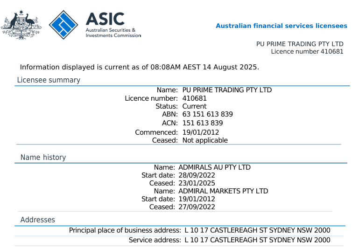Click the ACN value 151 613 839
This screenshot has height=247, width=359.
[x=202, y=123]
